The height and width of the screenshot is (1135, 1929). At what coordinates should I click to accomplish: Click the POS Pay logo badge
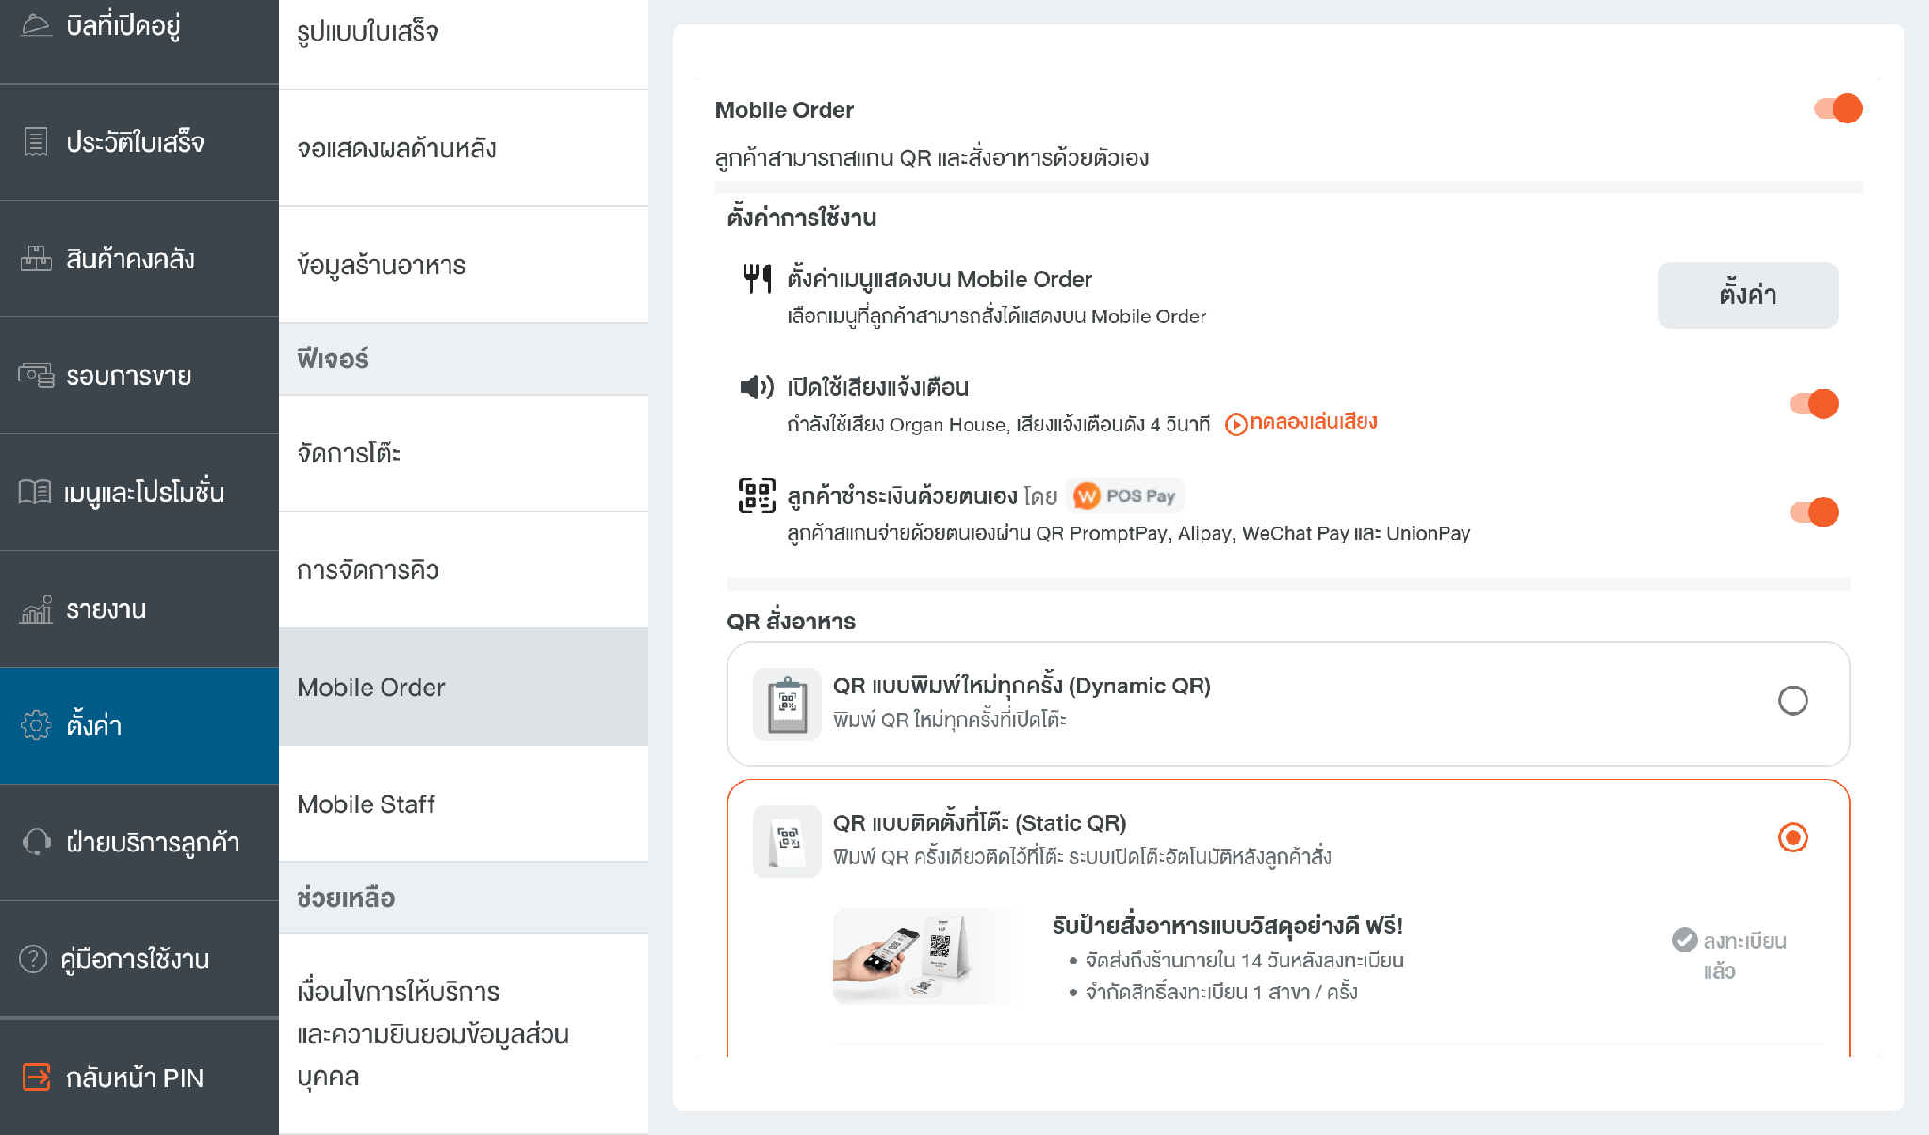pos(1125,495)
